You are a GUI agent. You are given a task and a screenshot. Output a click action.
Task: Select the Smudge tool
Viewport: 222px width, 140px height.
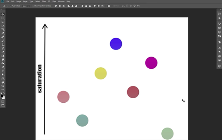3,59
